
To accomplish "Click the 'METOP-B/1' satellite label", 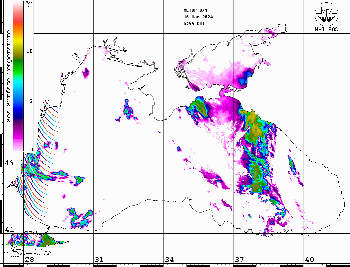I will [195, 10].
